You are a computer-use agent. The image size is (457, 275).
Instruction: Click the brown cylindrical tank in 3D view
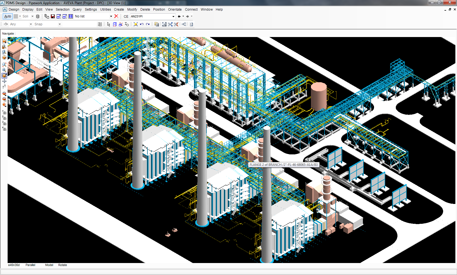319,96
